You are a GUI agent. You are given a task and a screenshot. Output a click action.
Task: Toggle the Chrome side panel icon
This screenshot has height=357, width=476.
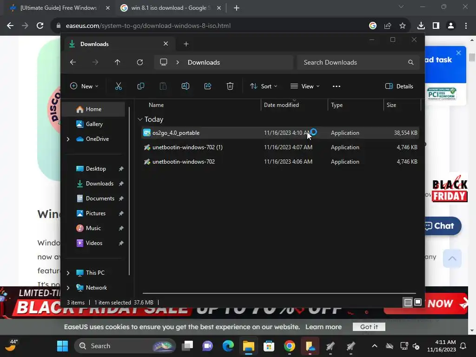coord(436,26)
